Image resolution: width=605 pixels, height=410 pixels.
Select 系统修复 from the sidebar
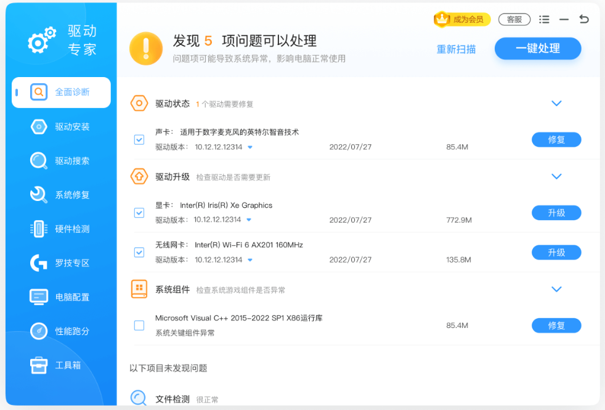click(x=62, y=195)
